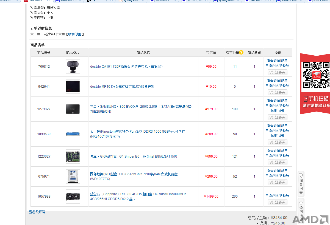The width and height of the screenshot is (330, 225).
Task: Click the 商品名称 column header
Action: [143, 53]
